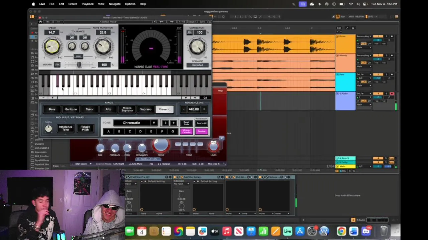Open Drum track Resampling input dropdown
Viewport: 428px width, 240px height.
click(x=364, y=36)
